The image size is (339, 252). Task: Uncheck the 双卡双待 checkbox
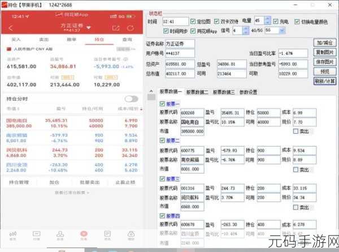pyautogui.click(x=216, y=21)
